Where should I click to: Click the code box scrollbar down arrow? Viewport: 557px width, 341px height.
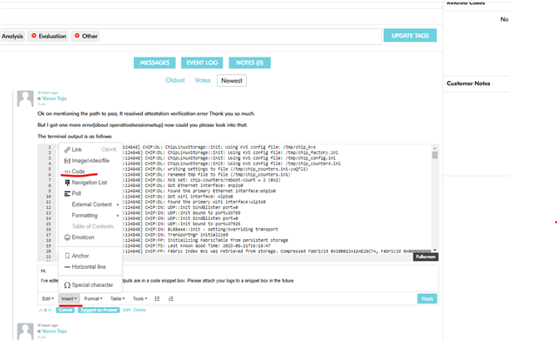click(435, 250)
